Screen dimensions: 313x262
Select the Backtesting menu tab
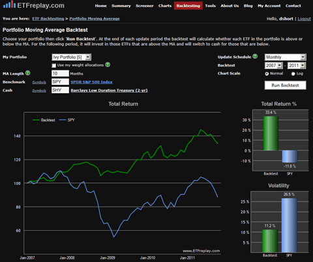tap(188, 6)
